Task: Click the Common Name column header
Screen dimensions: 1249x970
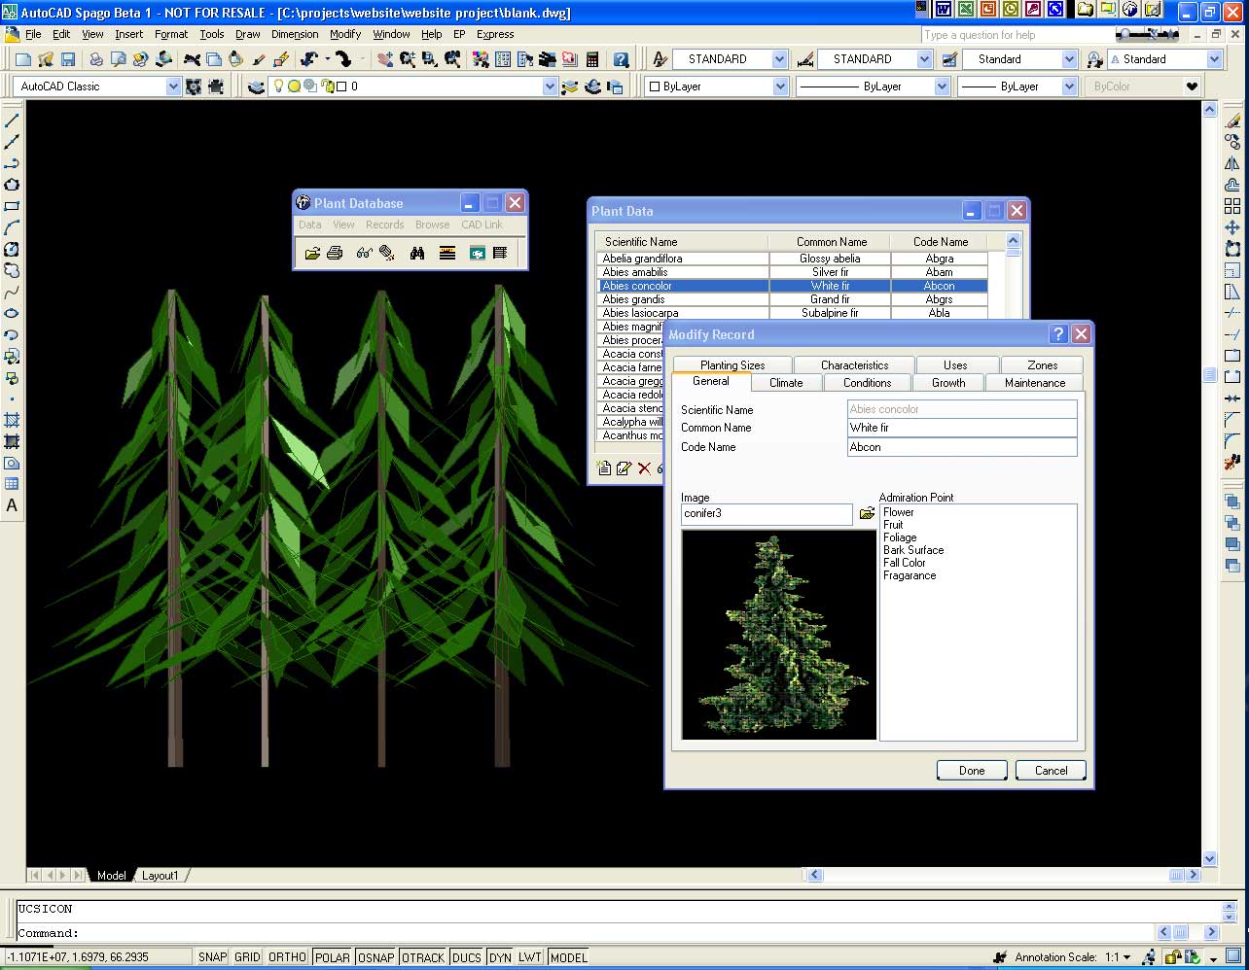Action: pos(832,242)
